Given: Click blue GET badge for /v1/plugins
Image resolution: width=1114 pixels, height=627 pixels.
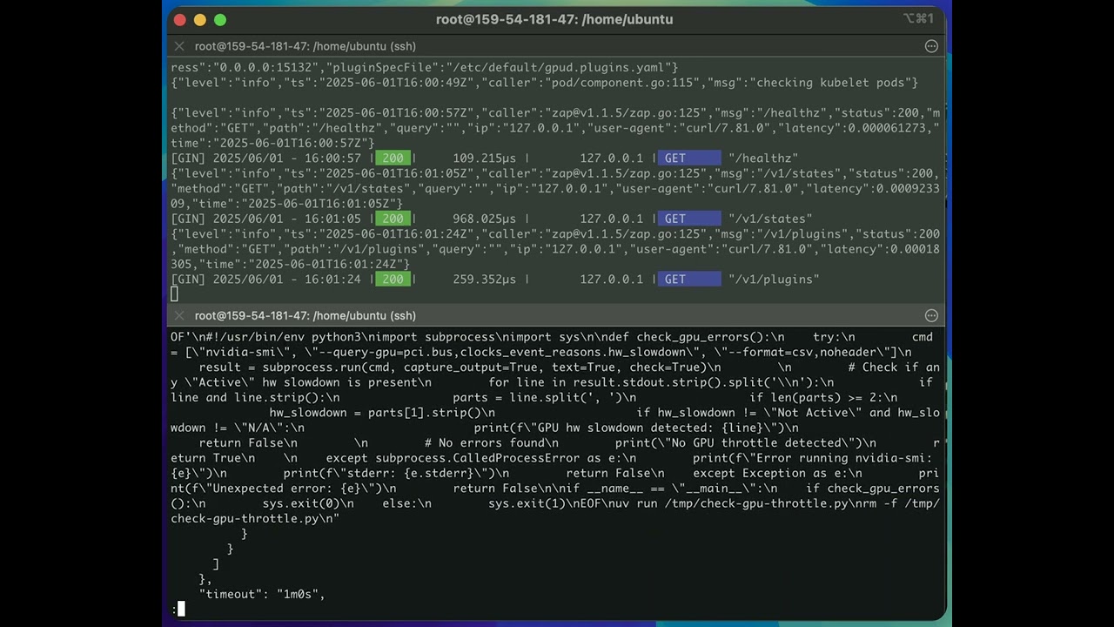Looking at the screenshot, I should 689,280.
